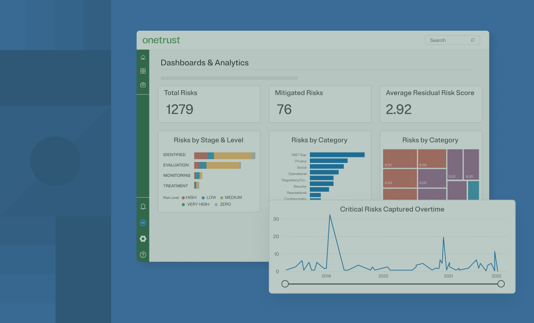Open settings with the gear icon
This screenshot has height=323, width=534.
[x=143, y=239]
